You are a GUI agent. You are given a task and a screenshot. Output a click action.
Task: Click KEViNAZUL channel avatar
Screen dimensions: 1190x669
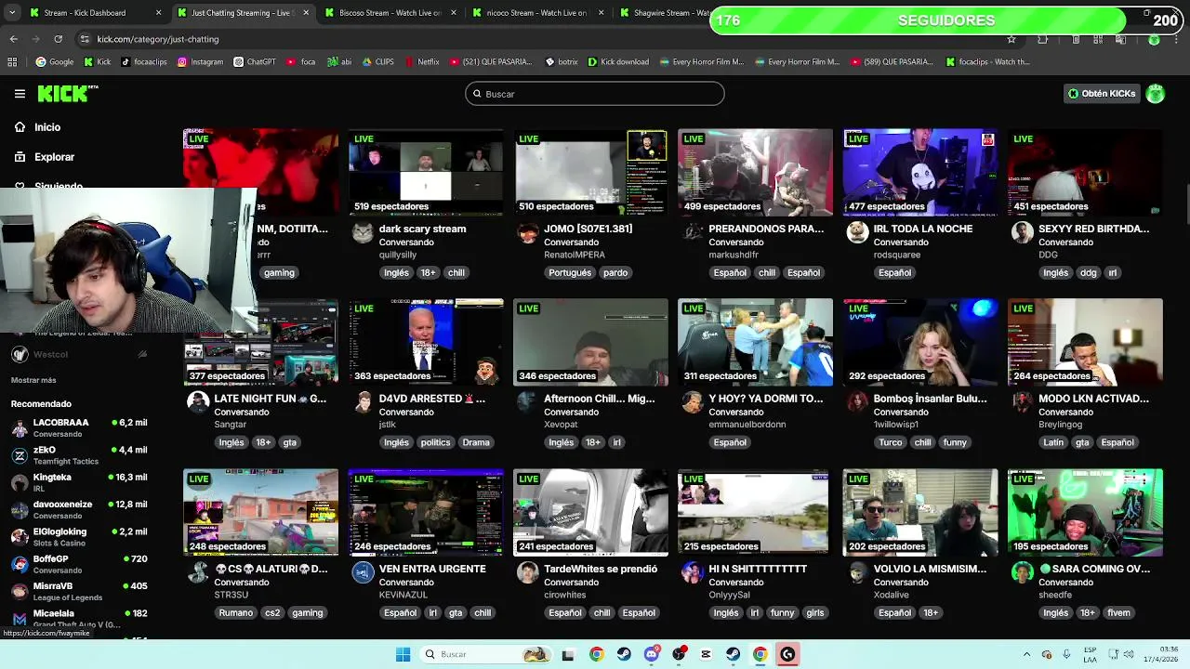(x=363, y=572)
